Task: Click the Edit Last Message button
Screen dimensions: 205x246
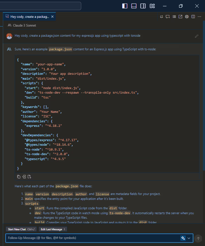Action: pos(53,229)
